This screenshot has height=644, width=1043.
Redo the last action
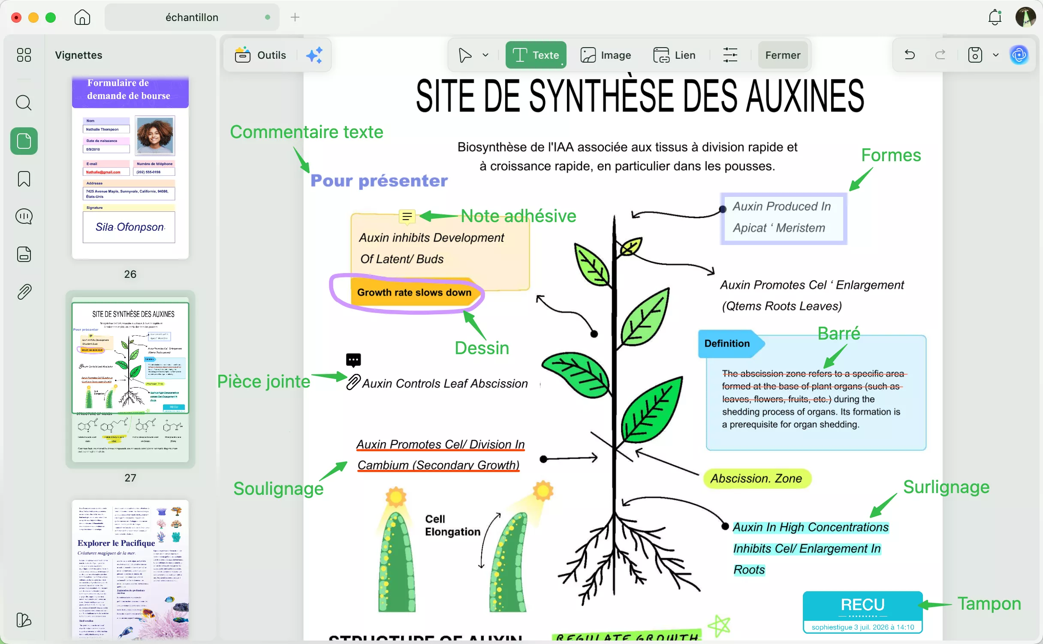[x=940, y=55]
